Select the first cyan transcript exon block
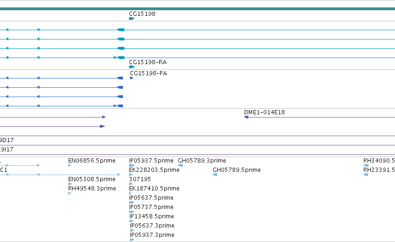 (x=121, y=30)
